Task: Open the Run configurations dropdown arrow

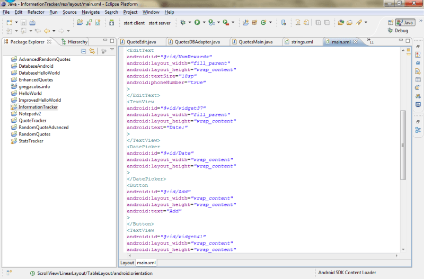Action: pyautogui.click(x=204, y=22)
